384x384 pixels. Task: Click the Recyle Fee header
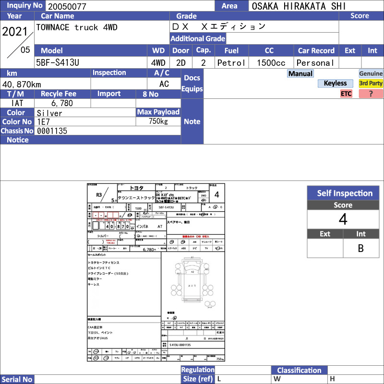point(59,94)
